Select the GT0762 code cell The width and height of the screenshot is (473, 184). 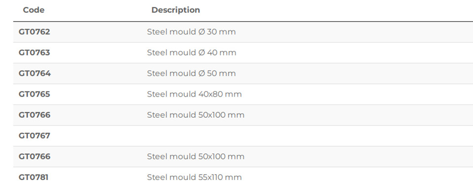[x=34, y=31]
